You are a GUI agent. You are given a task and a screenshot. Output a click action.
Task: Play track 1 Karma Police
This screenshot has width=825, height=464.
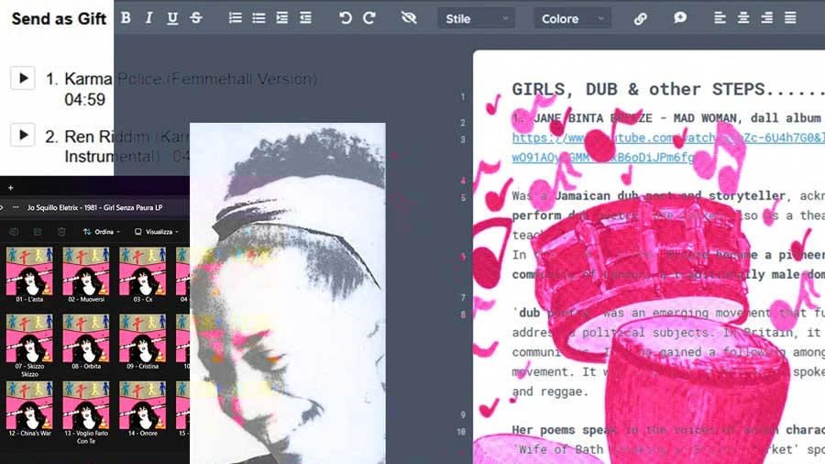(x=23, y=78)
